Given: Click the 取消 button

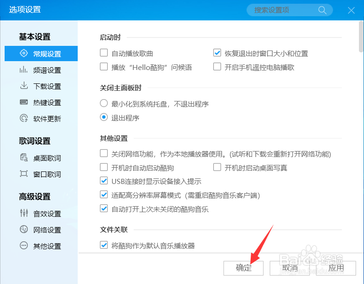Looking at the screenshot, I should point(290,268).
